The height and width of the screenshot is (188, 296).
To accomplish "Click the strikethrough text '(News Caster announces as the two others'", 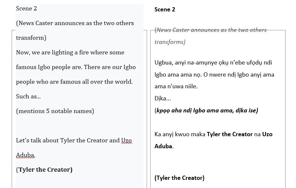I will 211,30.
